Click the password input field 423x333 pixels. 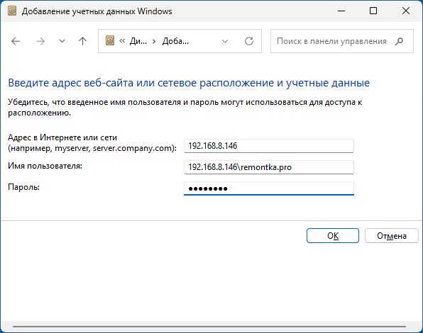point(269,188)
